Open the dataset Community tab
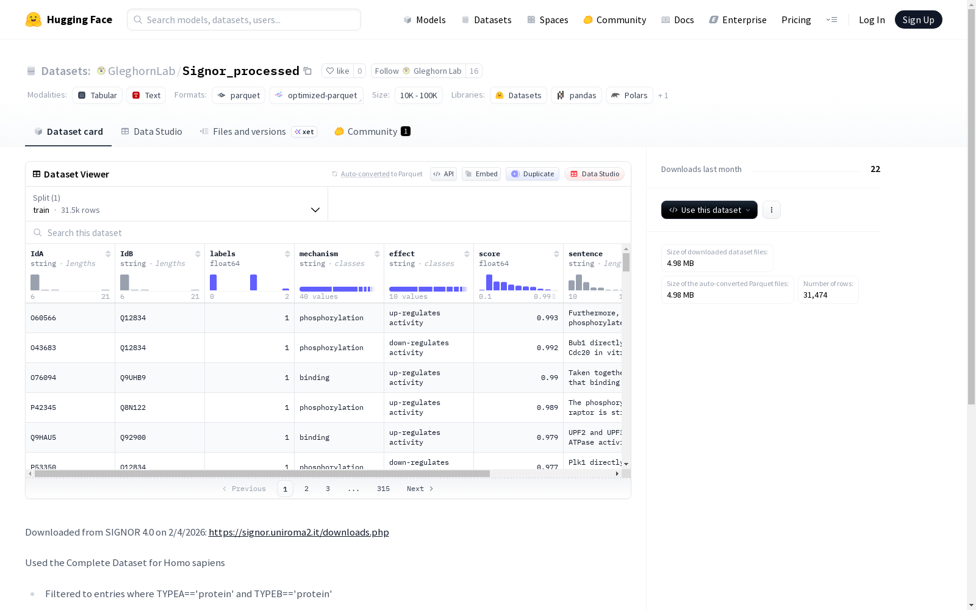976x610 pixels. [x=372, y=132]
